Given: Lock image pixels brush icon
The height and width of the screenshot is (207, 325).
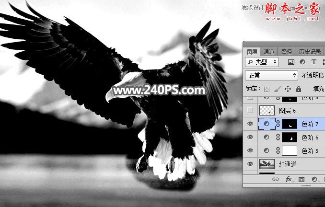Looking at the screenshot, I should tap(278, 89).
